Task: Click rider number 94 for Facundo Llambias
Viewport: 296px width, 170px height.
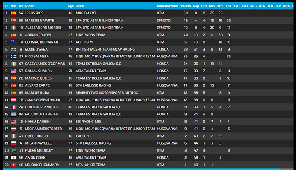Action: [x=21, y=114]
